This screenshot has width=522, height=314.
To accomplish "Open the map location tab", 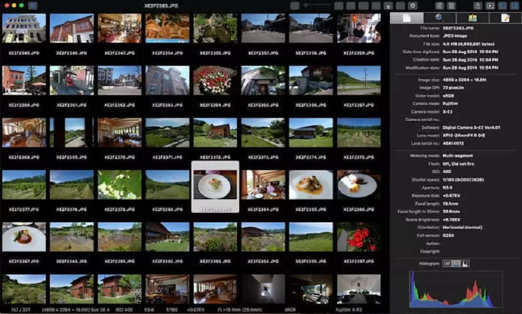I will coord(472,18).
